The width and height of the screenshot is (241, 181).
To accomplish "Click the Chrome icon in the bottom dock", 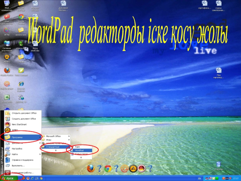I will click(x=108, y=169).
